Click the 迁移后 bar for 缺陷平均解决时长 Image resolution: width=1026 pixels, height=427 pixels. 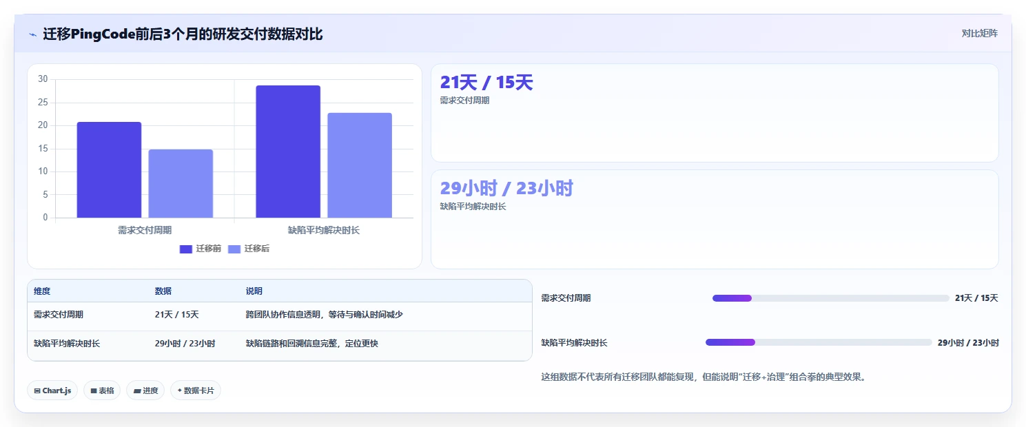(360, 165)
